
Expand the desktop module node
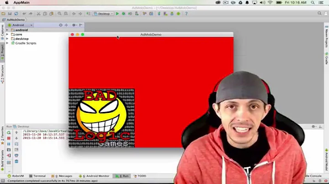7,39
